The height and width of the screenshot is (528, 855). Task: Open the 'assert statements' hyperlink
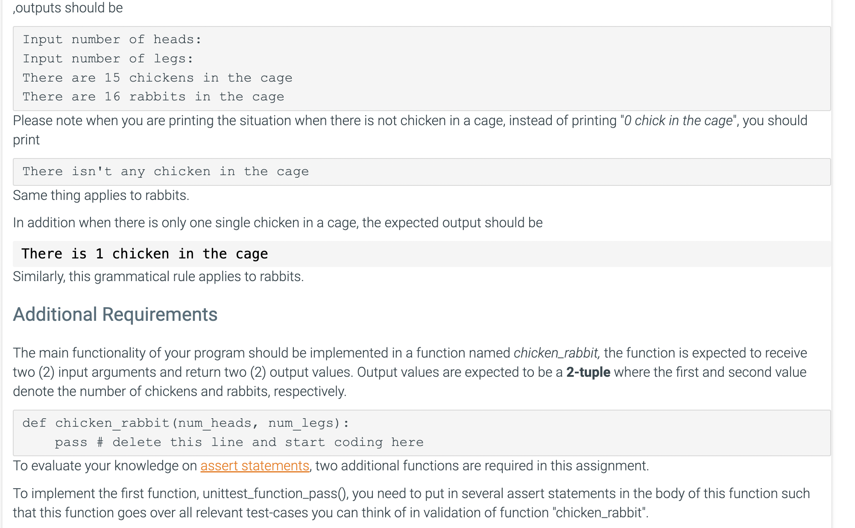point(255,466)
